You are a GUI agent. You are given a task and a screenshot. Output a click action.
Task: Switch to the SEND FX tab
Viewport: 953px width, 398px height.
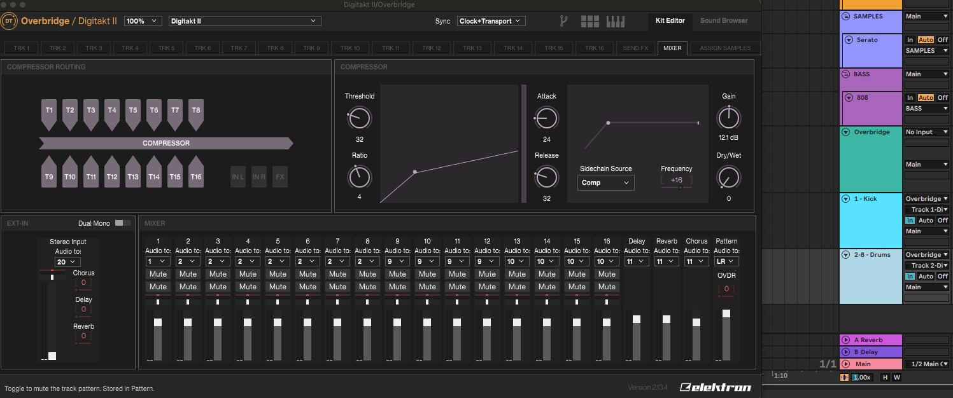(x=635, y=48)
